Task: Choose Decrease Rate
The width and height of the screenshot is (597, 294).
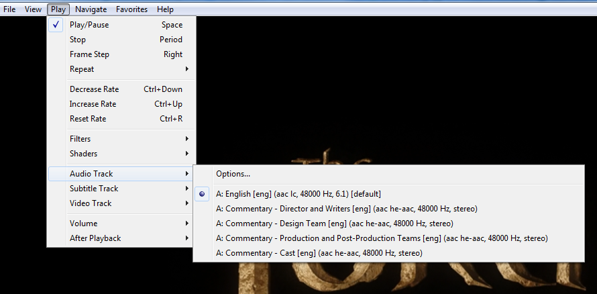Action: 121,89
